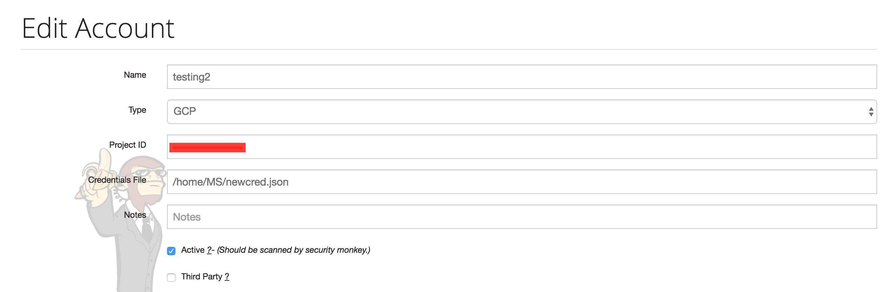Screen dimensions: 894x292
Task: Uncheck 'Should be scanned by security monkey'
Action: pyautogui.click(x=172, y=250)
